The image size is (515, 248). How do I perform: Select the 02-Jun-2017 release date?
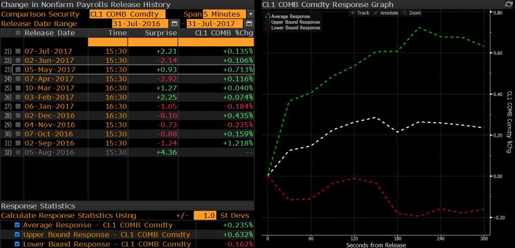[x=49, y=60]
